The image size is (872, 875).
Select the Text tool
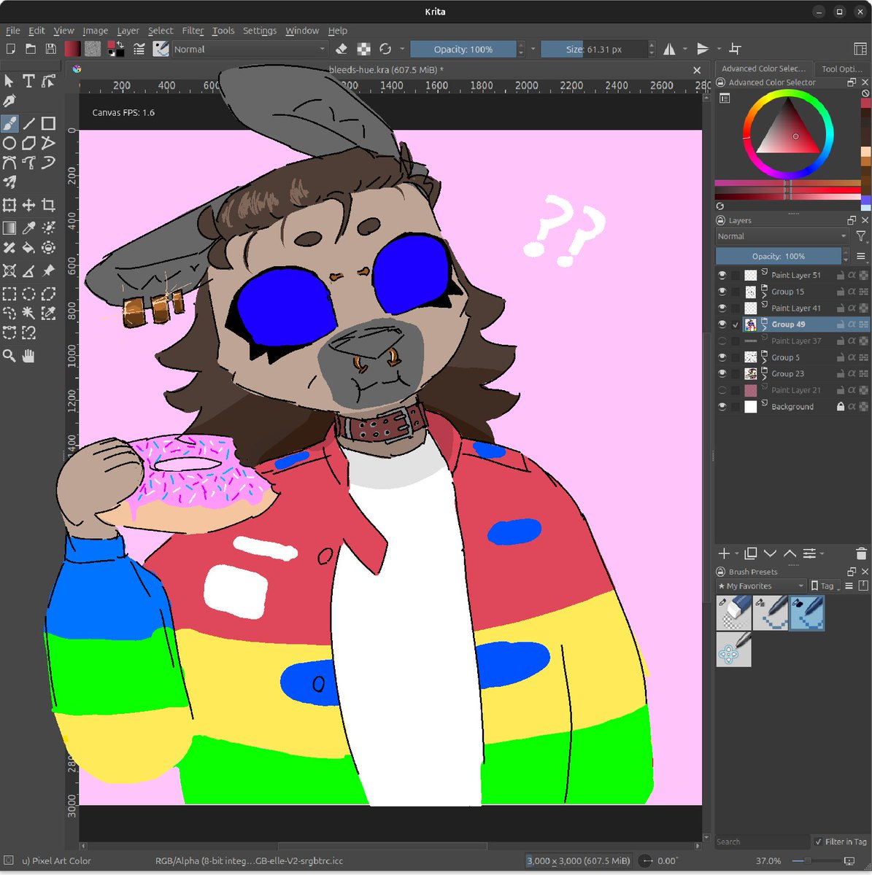pos(28,81)
